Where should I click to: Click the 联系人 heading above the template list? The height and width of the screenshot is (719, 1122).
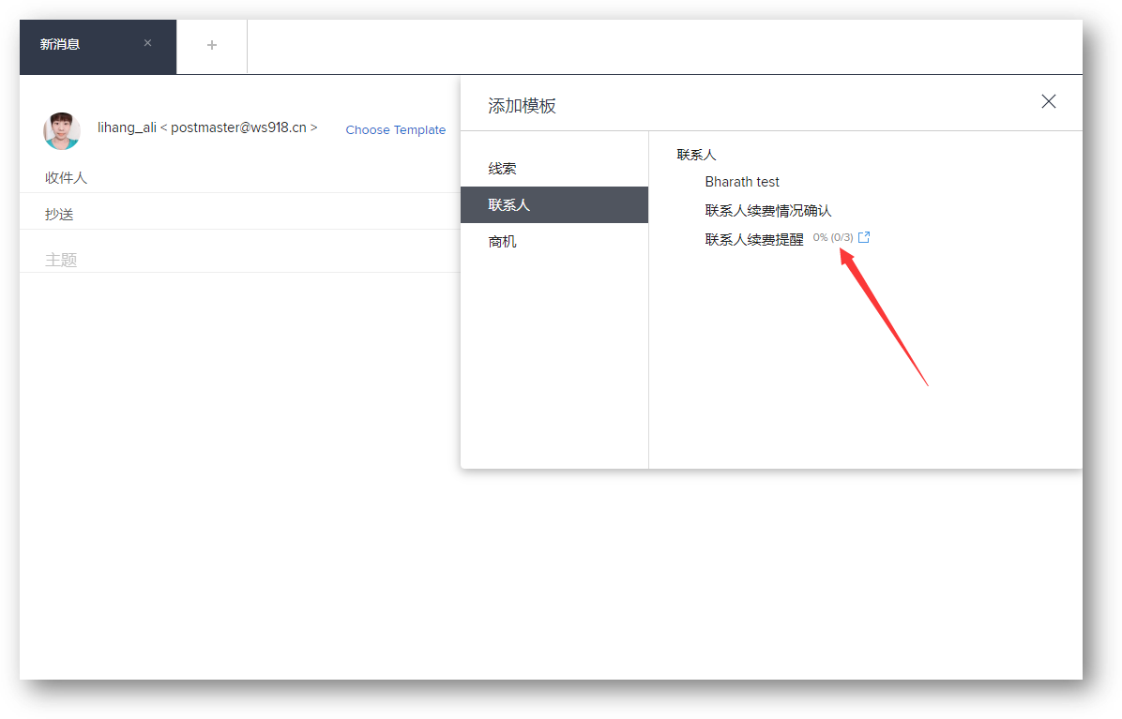pos(696,155)
